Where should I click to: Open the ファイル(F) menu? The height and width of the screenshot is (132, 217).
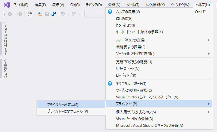(21, 5)
